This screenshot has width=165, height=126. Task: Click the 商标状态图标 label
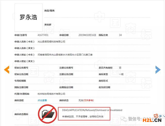pos(21,114)
